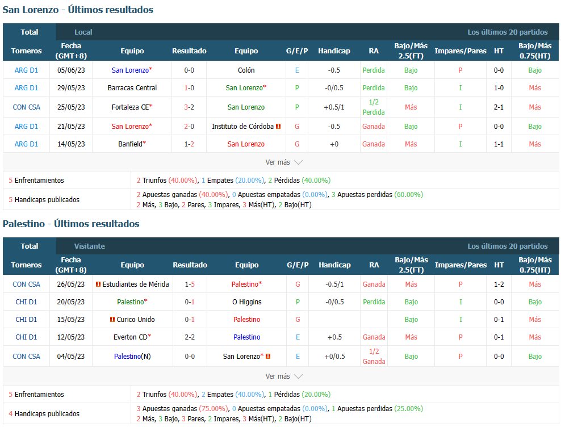This screenshot has height=427, width=561.
Task: Click date 05/06/23 in San Lorenzo table
Action: pos(71,70)
